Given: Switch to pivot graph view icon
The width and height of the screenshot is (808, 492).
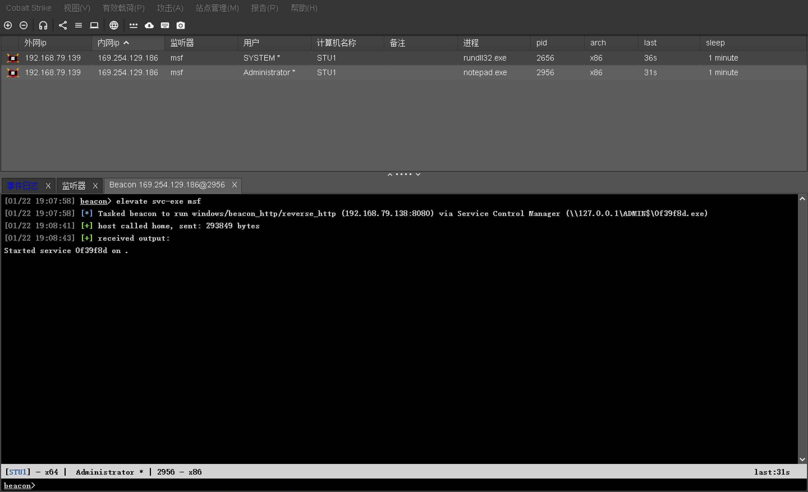Looking at the screenshot, I should pos(63,25).
